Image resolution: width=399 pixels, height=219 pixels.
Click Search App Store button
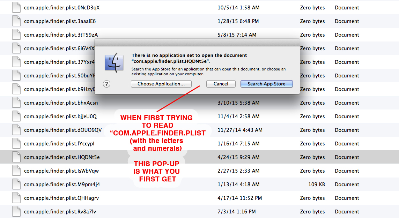(266, 84)
